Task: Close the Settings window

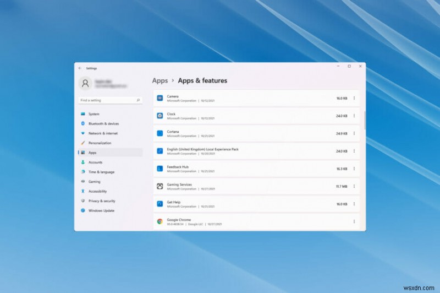Action: 360,66
